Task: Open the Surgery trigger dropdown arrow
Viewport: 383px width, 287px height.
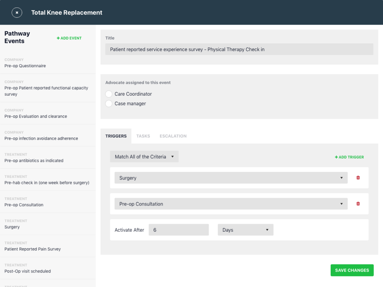Action: [341, 178]
